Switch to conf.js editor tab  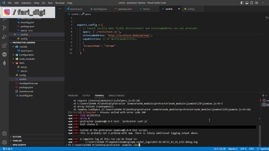coord(191,9)
